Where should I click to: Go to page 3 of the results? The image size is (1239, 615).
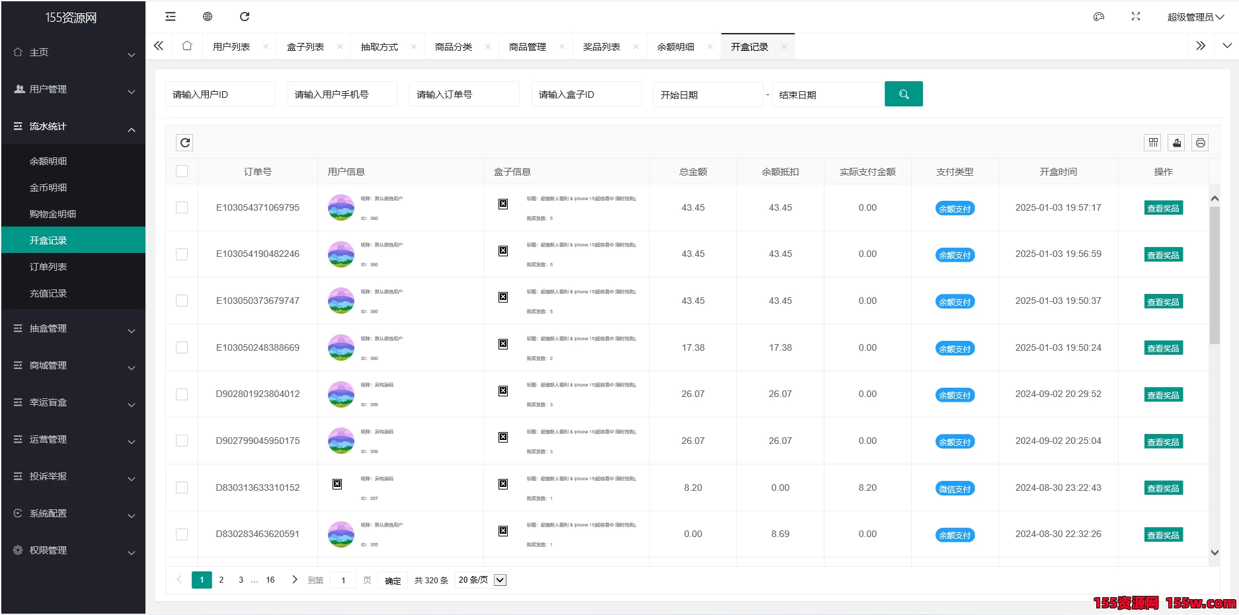click(x=241, y=579)
